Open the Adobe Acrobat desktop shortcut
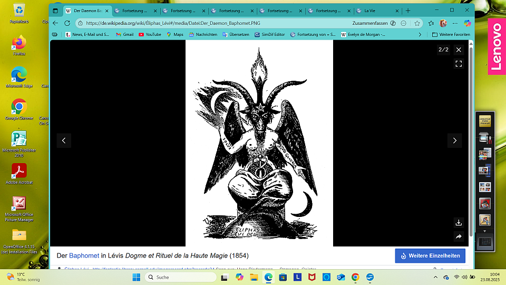 tap(19, 174)
